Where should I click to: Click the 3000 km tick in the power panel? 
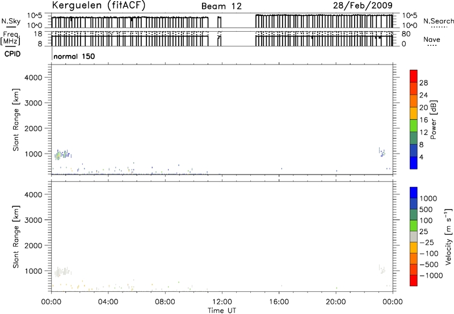coord(33,103)
